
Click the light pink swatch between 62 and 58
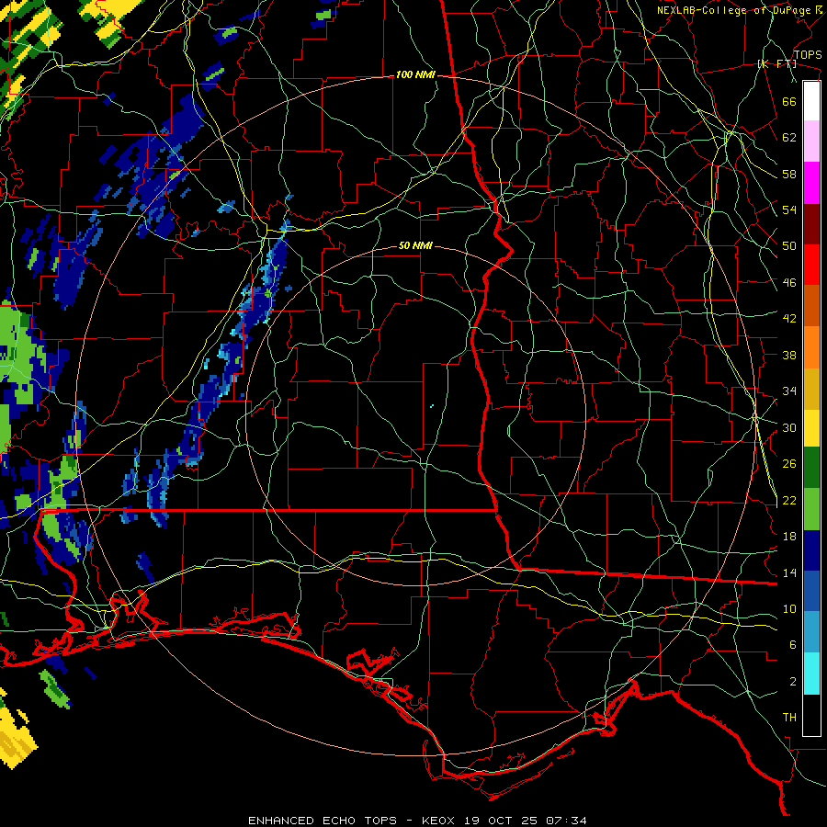click(811, 141)
